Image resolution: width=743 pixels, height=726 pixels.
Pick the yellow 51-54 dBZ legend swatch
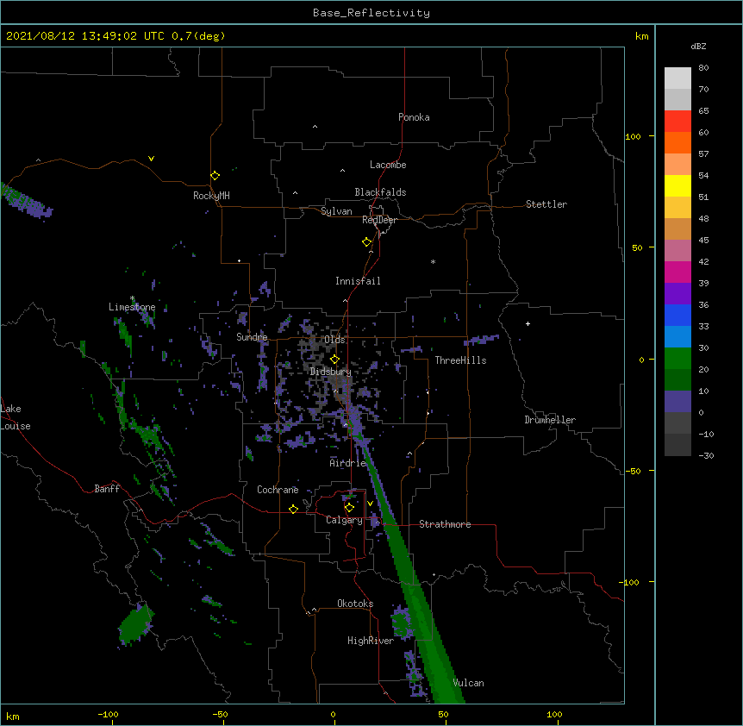click(x=677, y=185)
